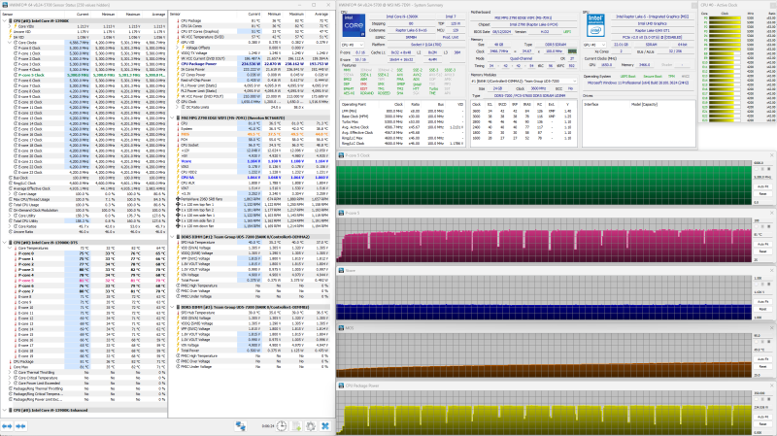The width and height of the screenshot is (777, 436).
Task: Open sensor settings gear icon
Action: point(311,425)
